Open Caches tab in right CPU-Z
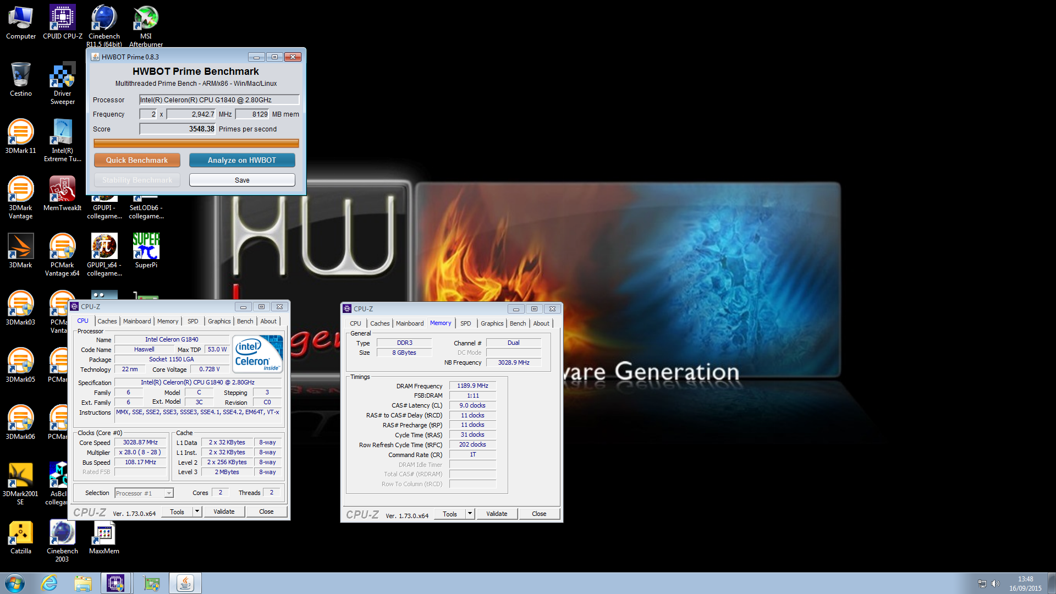This screenshot has height=594, width=1056. 380,323
